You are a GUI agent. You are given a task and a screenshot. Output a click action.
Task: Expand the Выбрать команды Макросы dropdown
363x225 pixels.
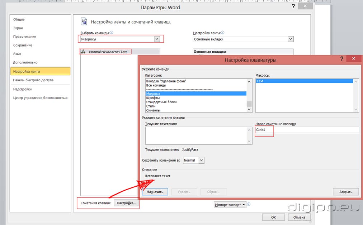tap(157, 39)
